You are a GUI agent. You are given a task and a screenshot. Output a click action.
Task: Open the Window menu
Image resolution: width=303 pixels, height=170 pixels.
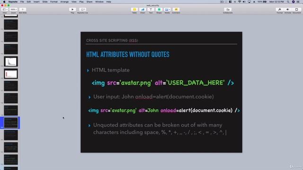[x=99, y=2]
